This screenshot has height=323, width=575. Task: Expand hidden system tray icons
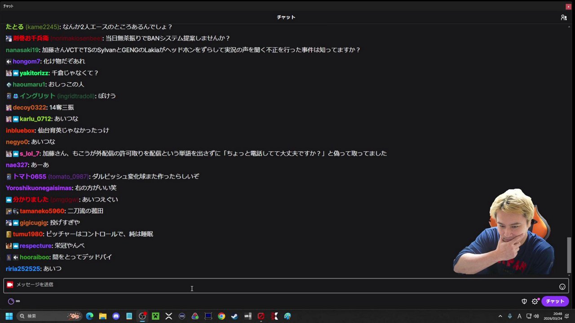pos(500,316)
